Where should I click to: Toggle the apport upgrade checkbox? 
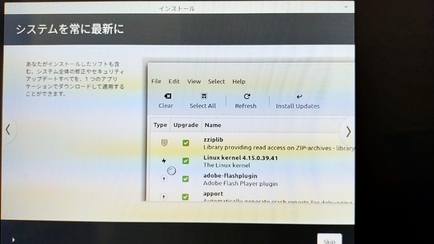point(186,197)
